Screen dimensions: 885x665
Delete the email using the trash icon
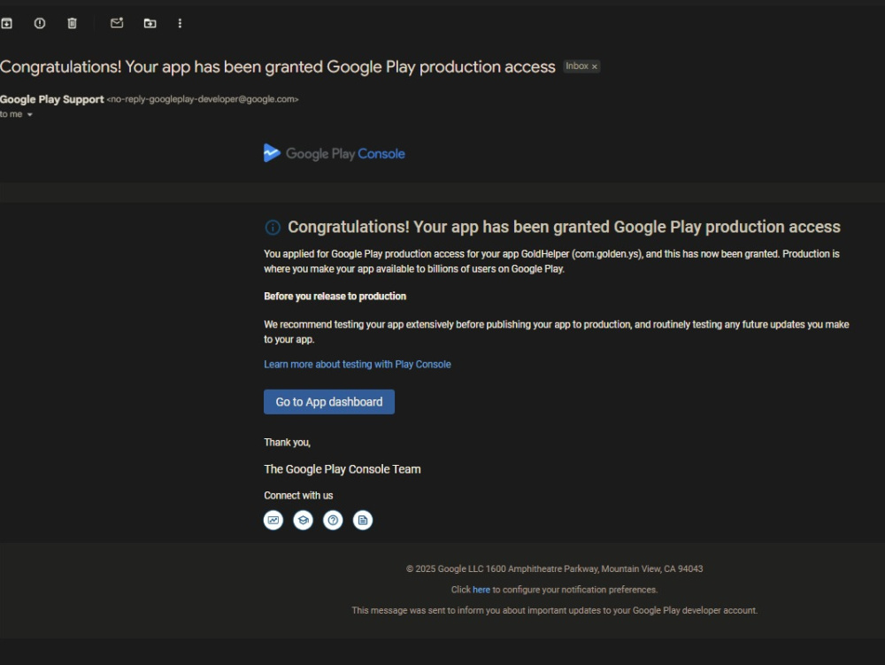coord(73,23)
